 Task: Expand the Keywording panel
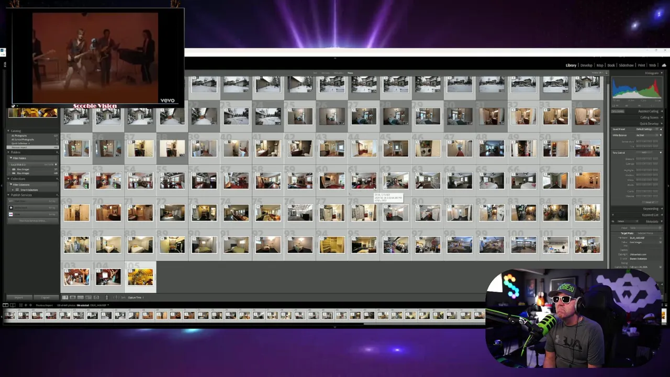pos(661,209)
